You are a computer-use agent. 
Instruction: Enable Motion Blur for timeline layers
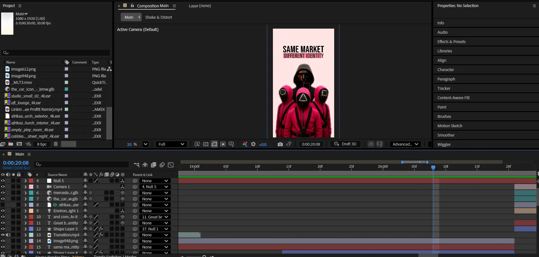(162, 165)
